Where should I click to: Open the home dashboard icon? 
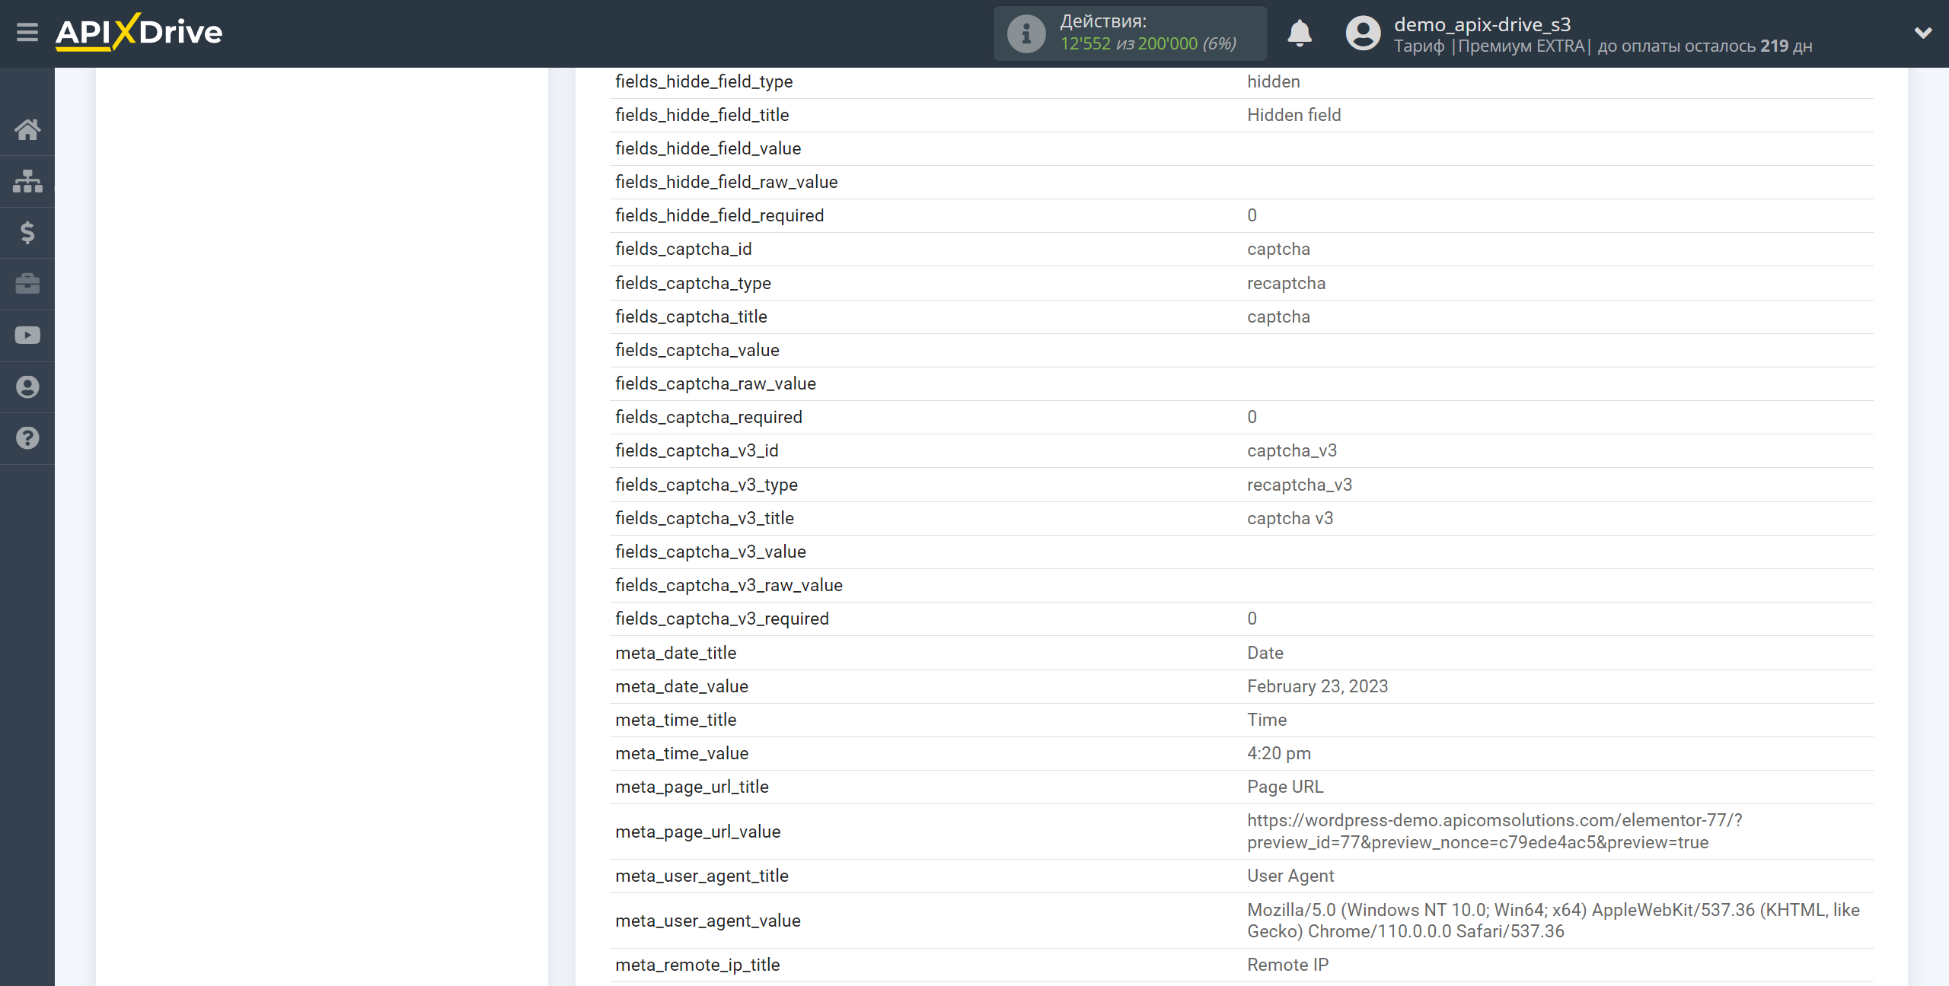[27, 129]
